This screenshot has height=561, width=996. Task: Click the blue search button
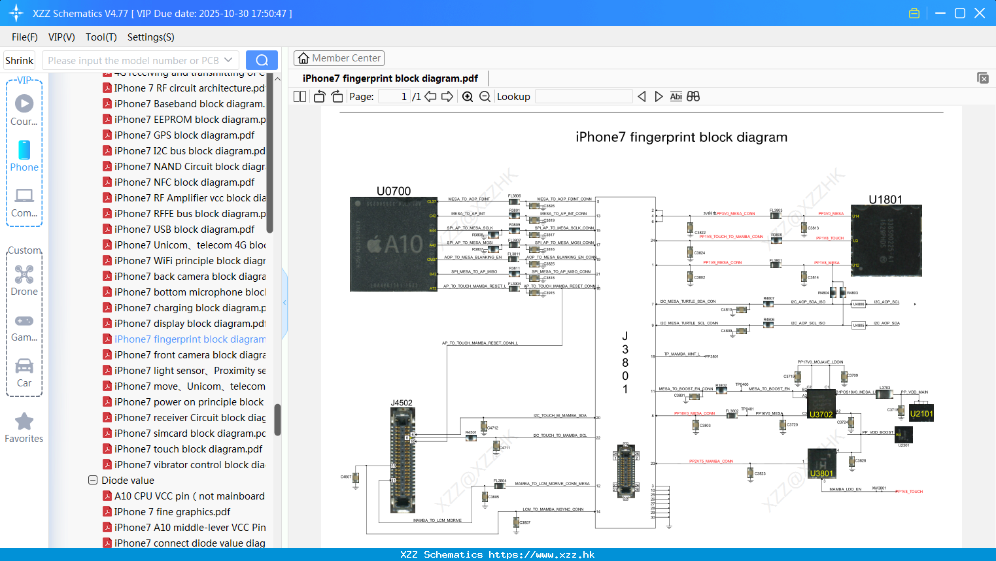[262, 60]
